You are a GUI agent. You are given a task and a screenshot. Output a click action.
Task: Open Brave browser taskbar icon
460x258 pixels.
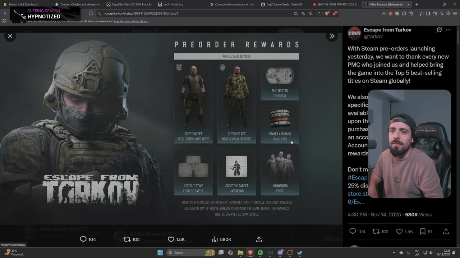pos(250,253)
